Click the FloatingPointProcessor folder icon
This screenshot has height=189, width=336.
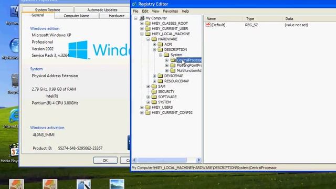(x=173, y=65)
